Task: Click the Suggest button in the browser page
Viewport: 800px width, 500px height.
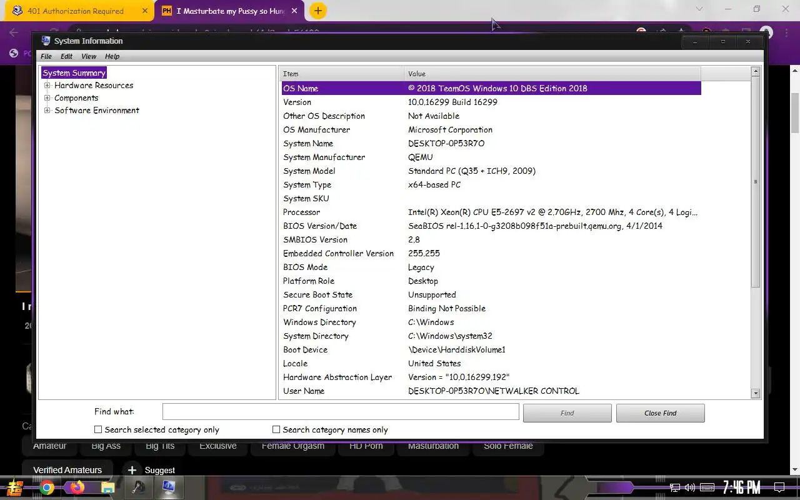Action: pyautogui.click(x=151, y=470)
